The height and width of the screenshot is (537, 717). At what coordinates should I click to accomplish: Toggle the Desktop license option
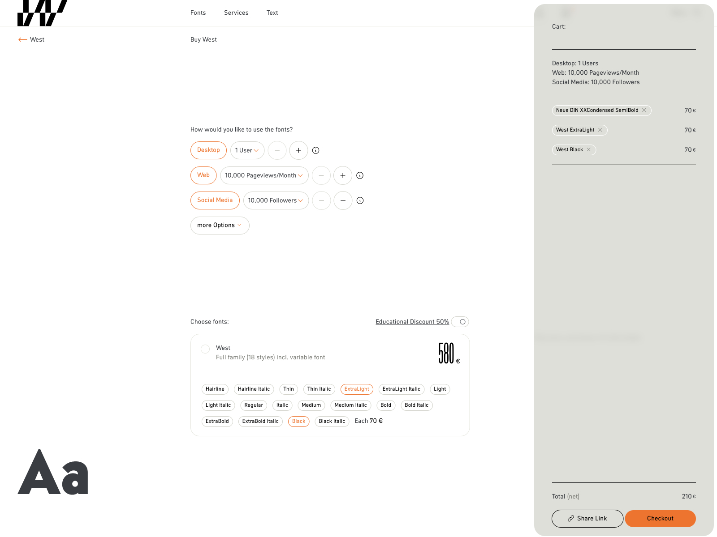pos(208,150)
